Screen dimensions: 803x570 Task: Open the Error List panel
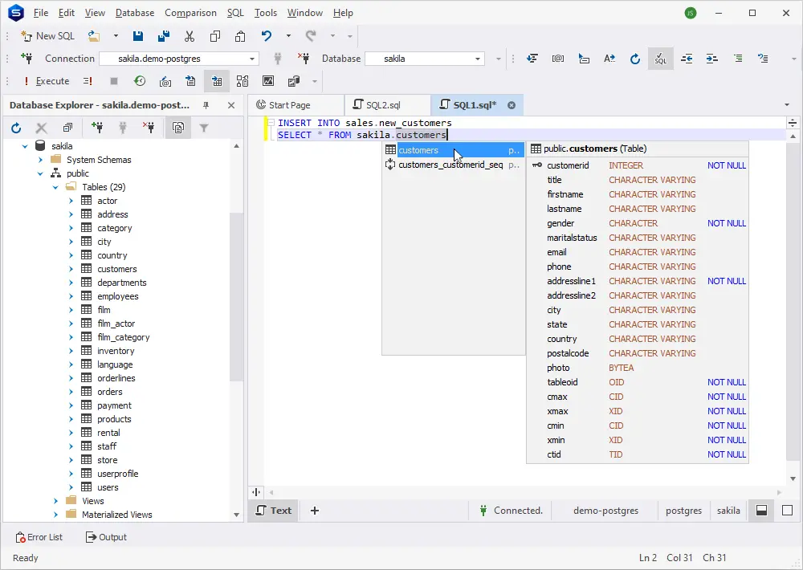(x=39, y=537)
